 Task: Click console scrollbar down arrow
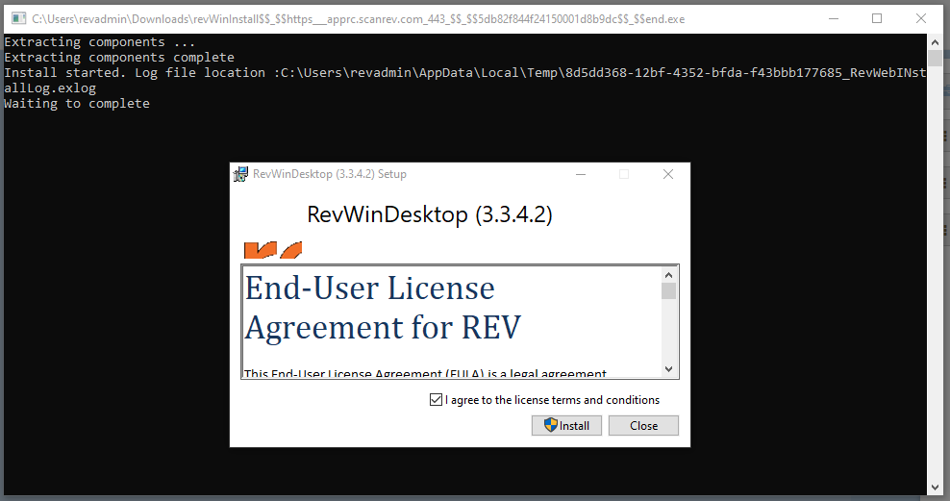(x=935, y=488)
